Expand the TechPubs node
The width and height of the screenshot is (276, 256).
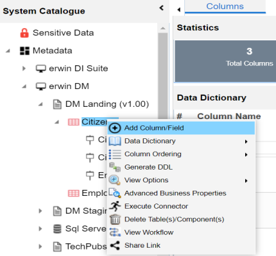tap(40, 247)
